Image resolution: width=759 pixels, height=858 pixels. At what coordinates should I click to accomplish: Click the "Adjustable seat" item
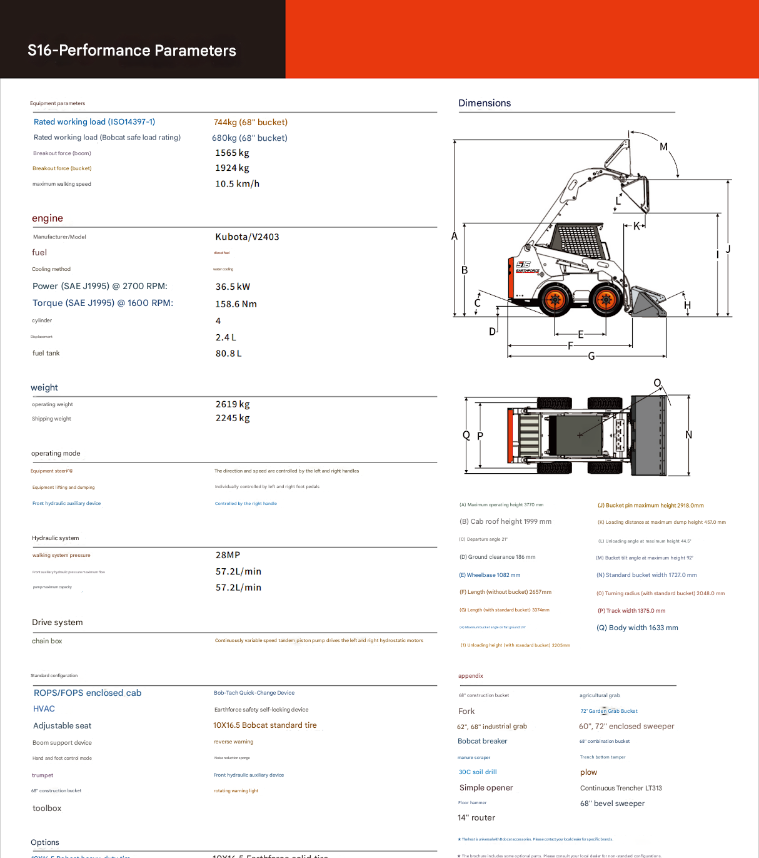[x=63, y=725]
